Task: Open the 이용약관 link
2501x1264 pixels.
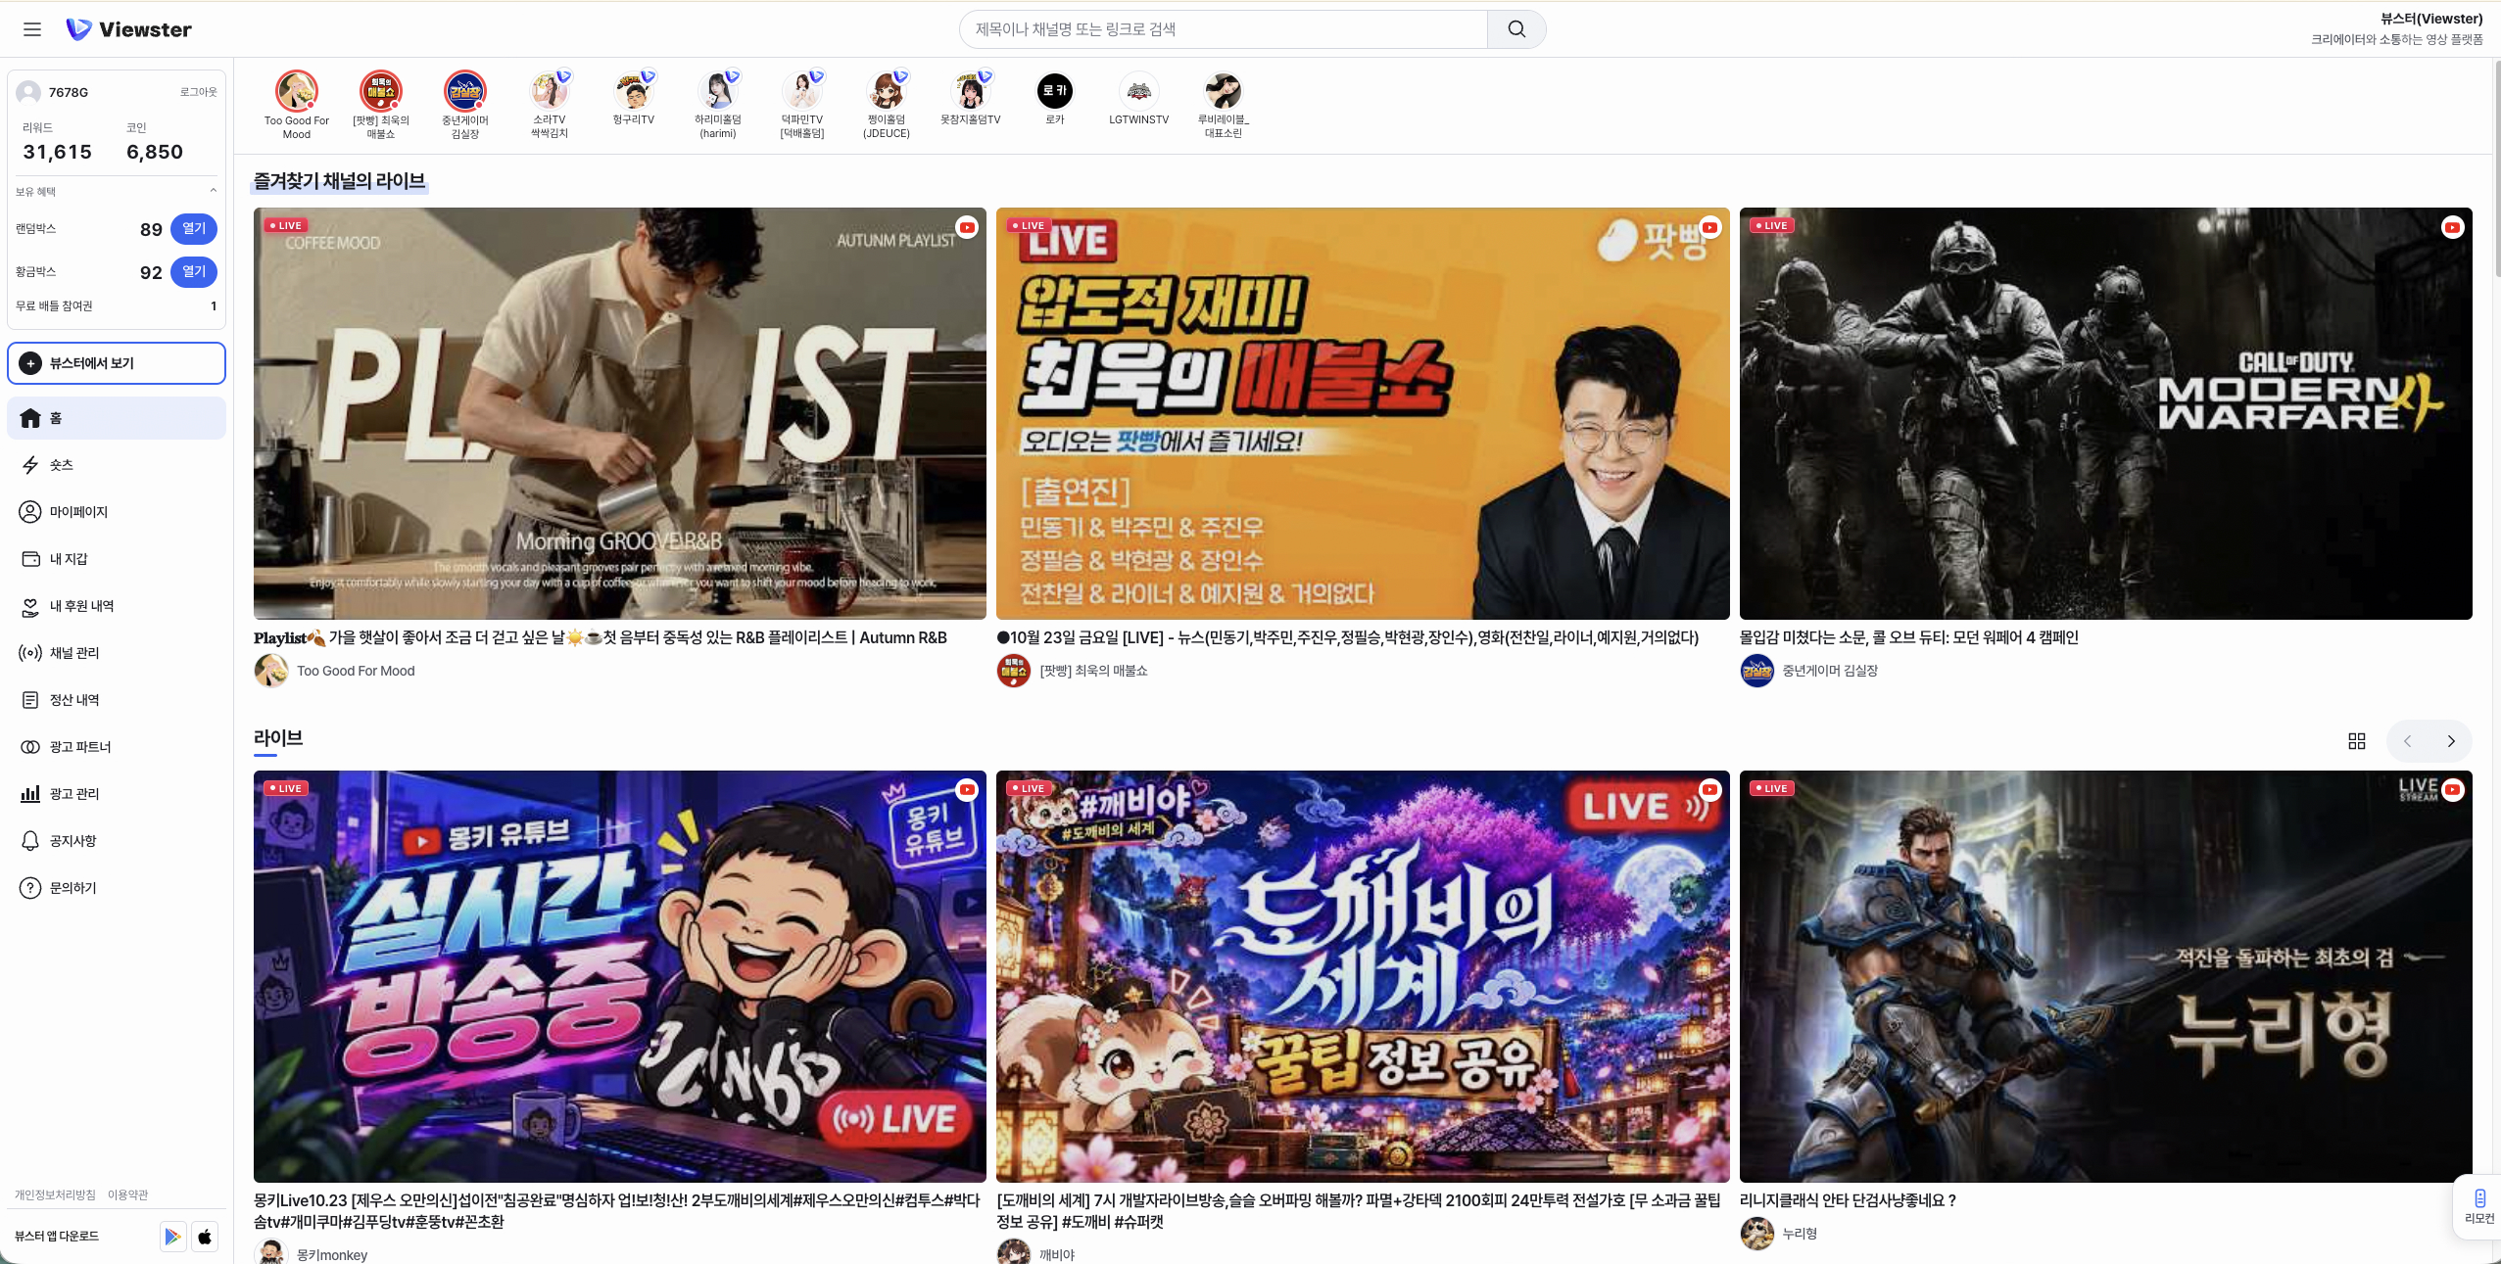Action: pos(127,1194)
